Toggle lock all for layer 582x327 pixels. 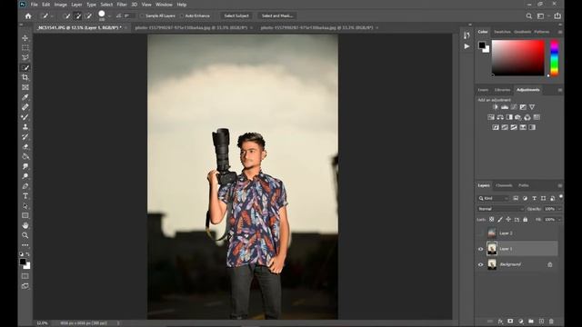(x=526, y=220)
